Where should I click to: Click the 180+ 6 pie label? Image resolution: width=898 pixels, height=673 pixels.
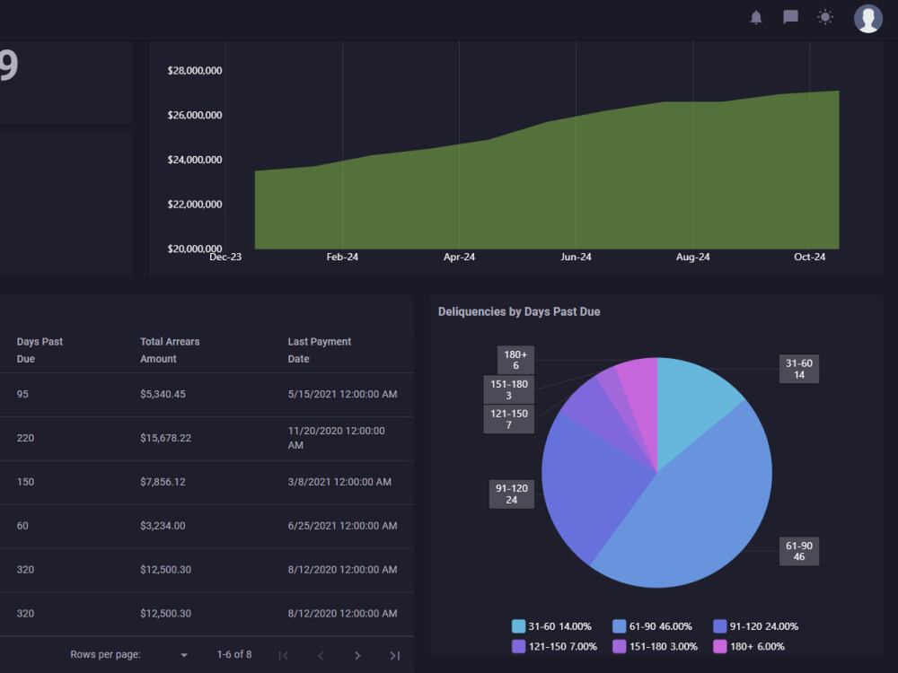pyautogui.click(x=515, y=360)
